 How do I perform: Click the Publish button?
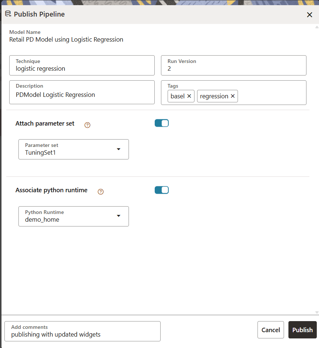302,330
